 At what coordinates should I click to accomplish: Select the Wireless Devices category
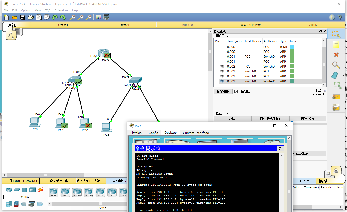pyautogui.click(x=32, y=190)
